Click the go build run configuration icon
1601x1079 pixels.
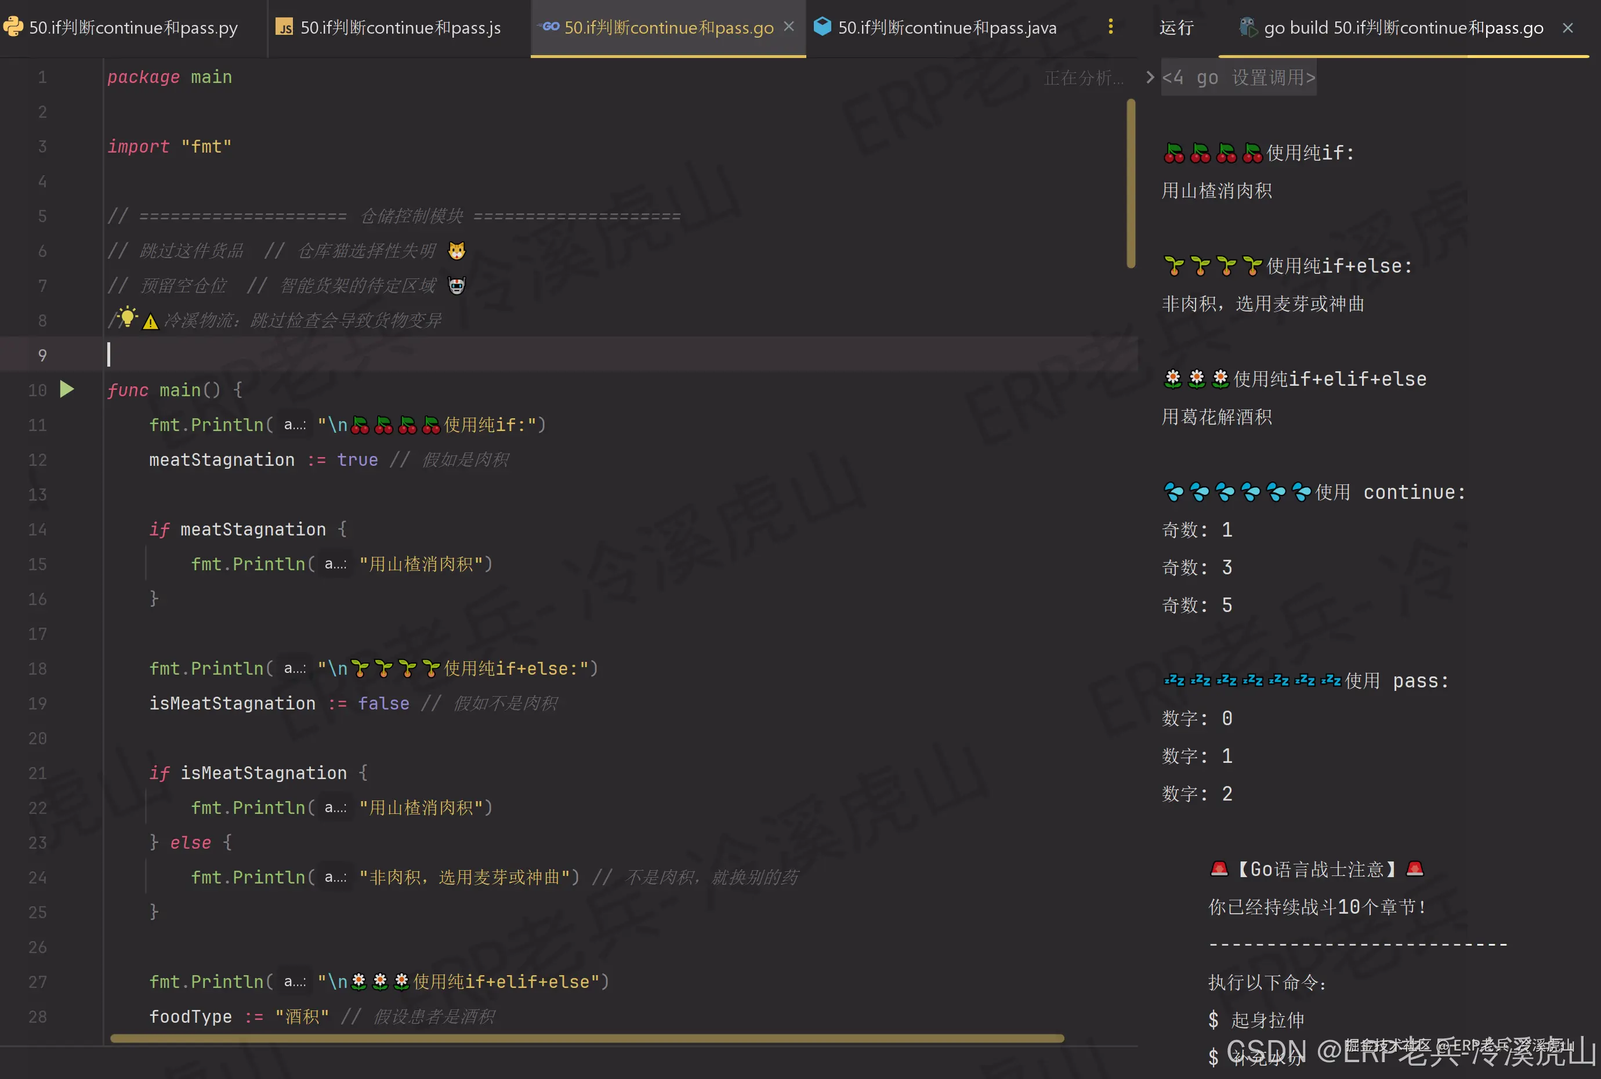click(1248, 27)
